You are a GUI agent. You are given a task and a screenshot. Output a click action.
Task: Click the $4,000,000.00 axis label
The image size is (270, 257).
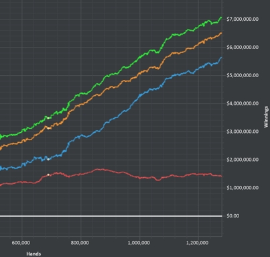pyautogui.click(x=243, y=103)
